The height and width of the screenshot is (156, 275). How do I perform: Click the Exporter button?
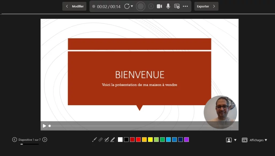point(206,6)
